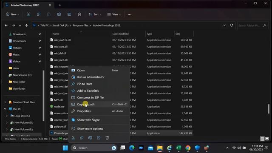The width and height of the screenshot is (272, 153).
Task: Click the Copy icon at the context menu bottom
Action: [x=82, y=138]
